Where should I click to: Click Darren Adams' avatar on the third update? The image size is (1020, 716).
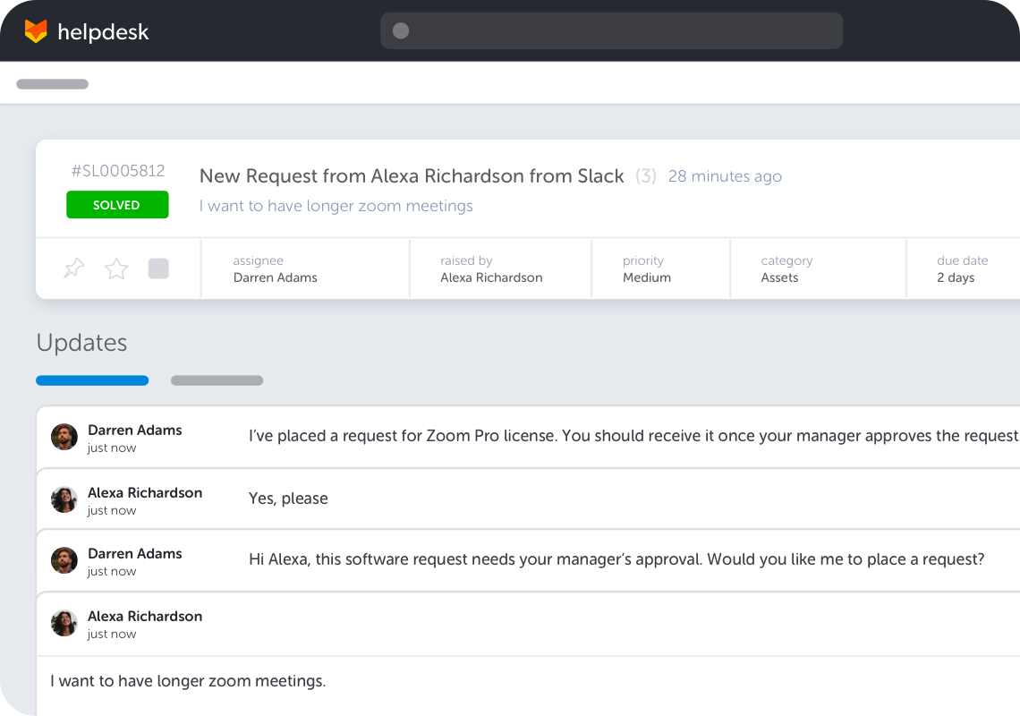point(64,561)
